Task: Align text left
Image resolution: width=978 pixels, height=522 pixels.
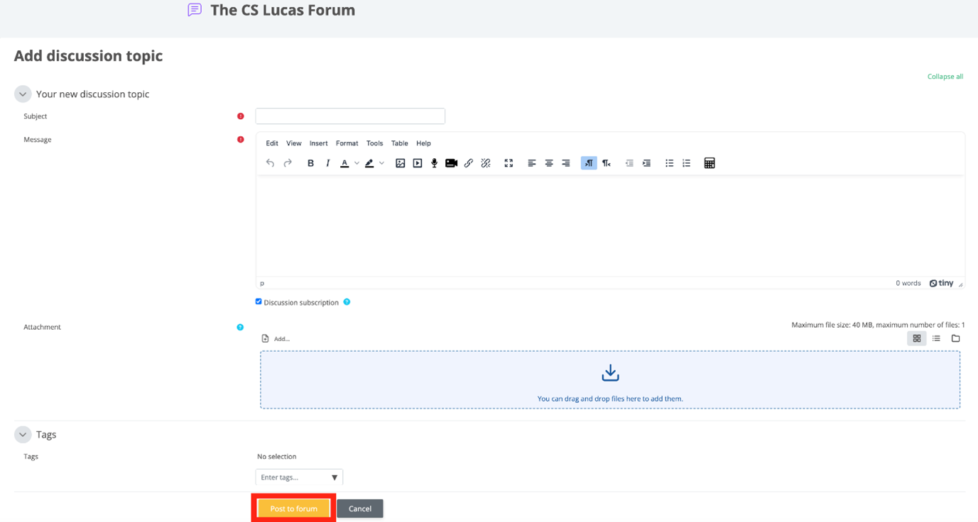Action: coord(532,163)
